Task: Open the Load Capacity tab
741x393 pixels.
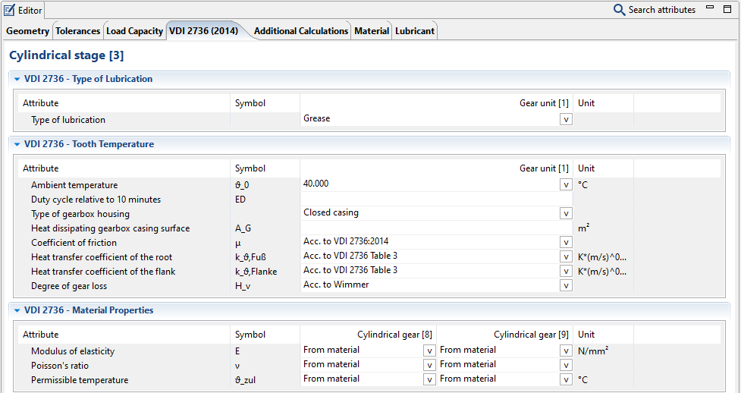Action: [x=134, y=31]
